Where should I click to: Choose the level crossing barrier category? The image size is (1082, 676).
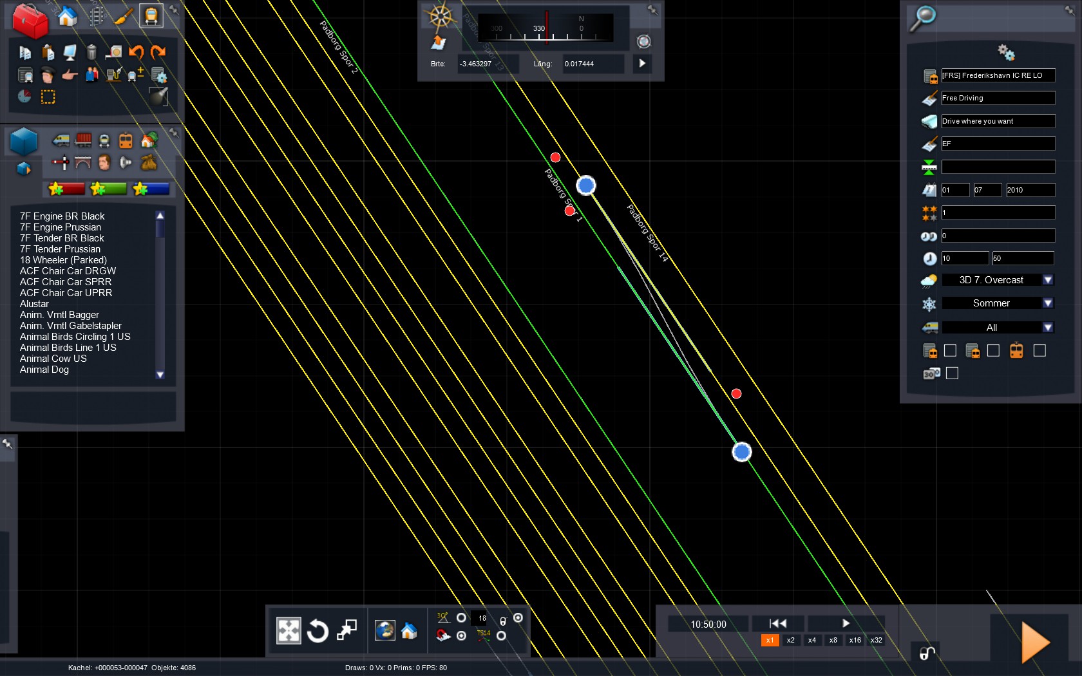click(61, 162)
